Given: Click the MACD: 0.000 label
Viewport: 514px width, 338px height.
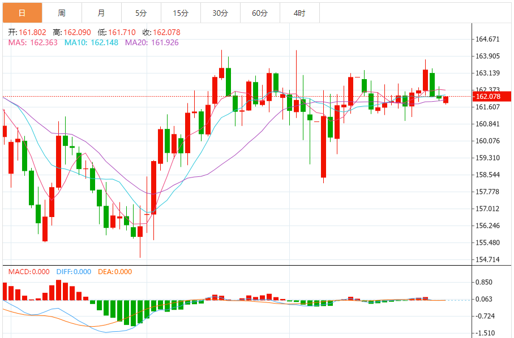Looking at the screenshot, I should (29, 272).
